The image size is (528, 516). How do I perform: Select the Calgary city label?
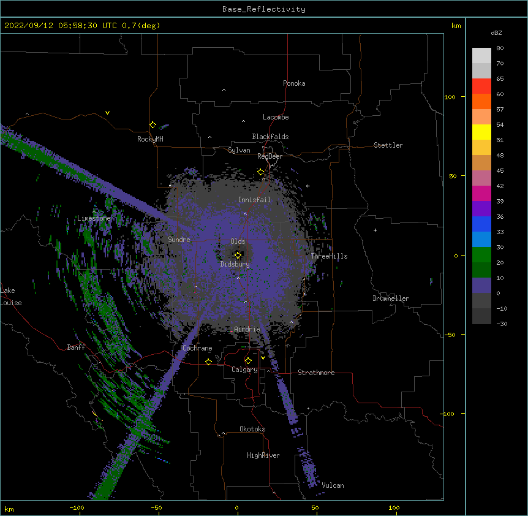[x=244, y=370]
